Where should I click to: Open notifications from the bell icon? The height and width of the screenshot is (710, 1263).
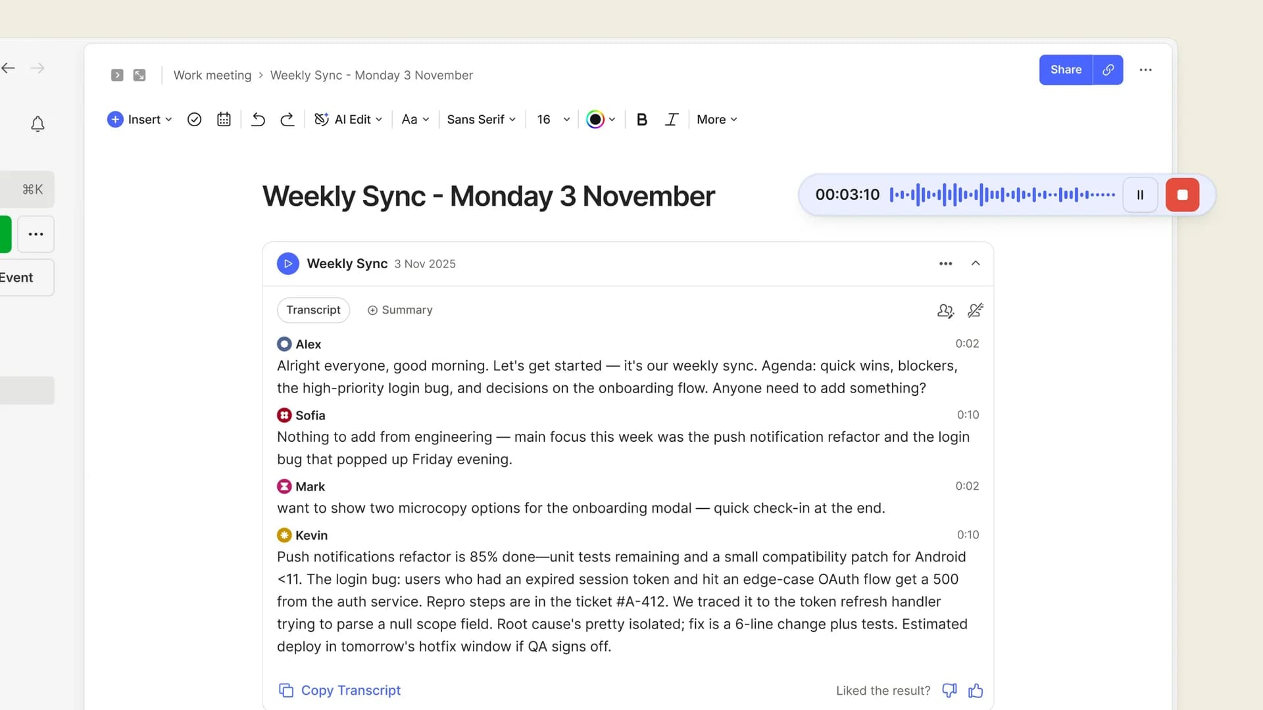click(x=37, y=124)
